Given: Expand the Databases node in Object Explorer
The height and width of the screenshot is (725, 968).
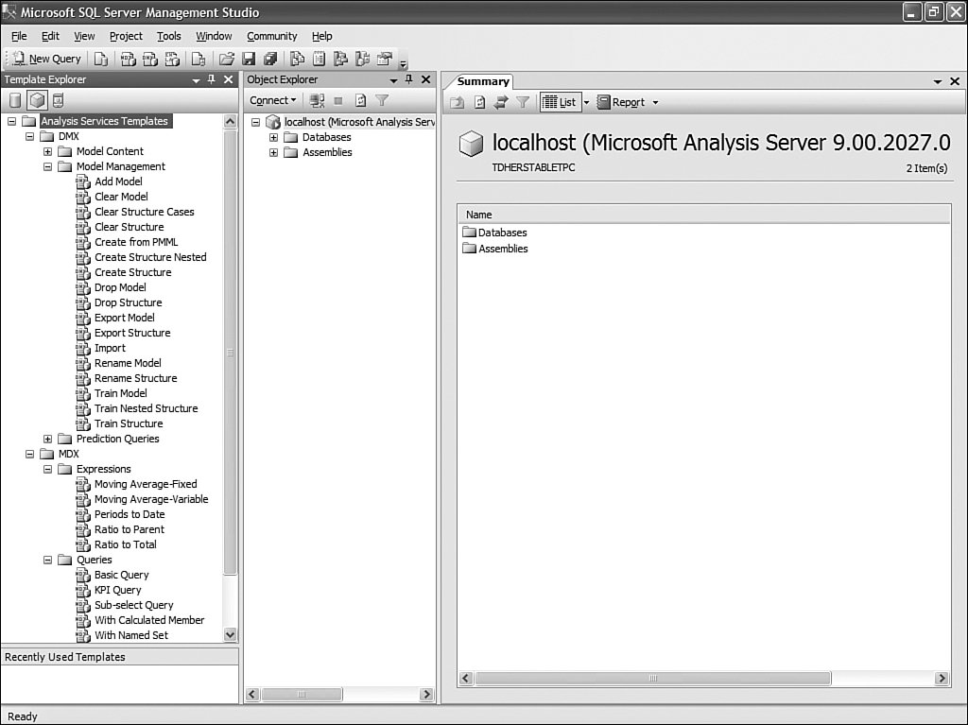Looking at the screenshot, I should click(274, 137).
